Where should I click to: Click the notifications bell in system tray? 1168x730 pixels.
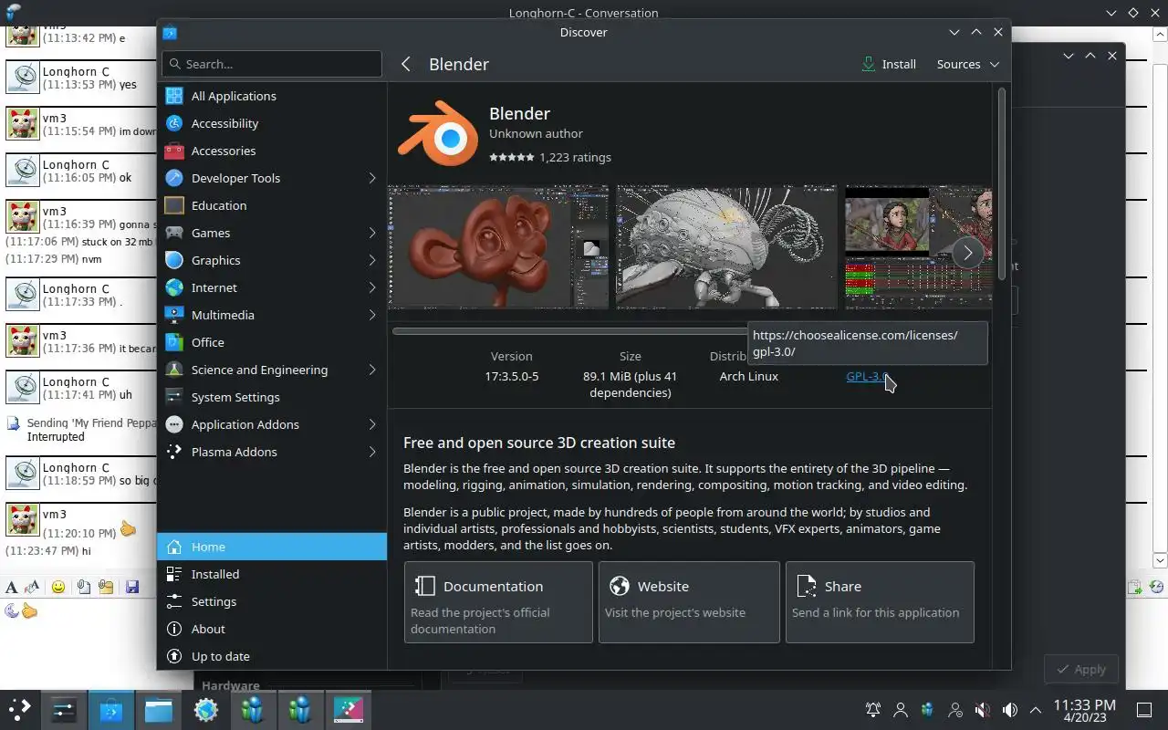pyautogui.click(x=873, y=709)
